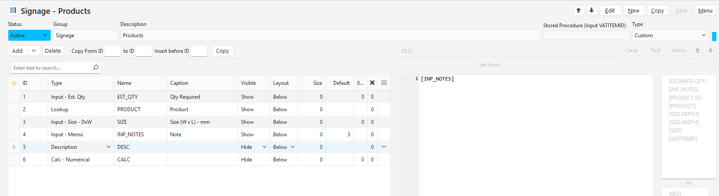The width and height of the screenshot is (719, 196).
Task: Click the New button
Action: pyautogui.click(x=634, y=11)
